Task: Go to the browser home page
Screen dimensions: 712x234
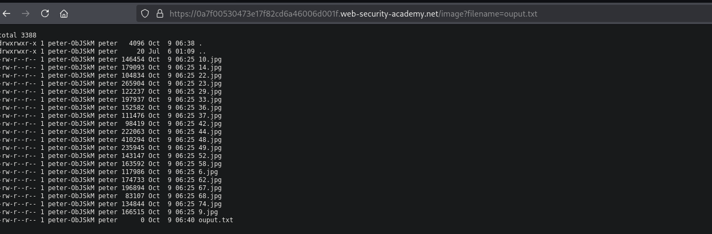Action: tap(64, 13)
